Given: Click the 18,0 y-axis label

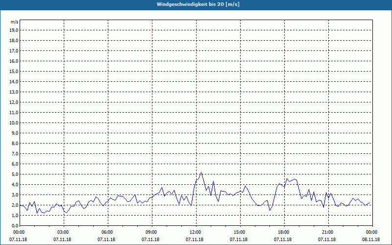Looking at the screenshot, I should 14,41.
